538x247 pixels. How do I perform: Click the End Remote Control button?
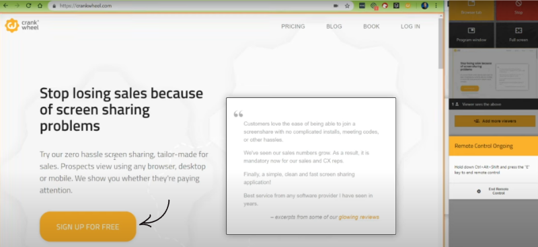coord(494,191)
